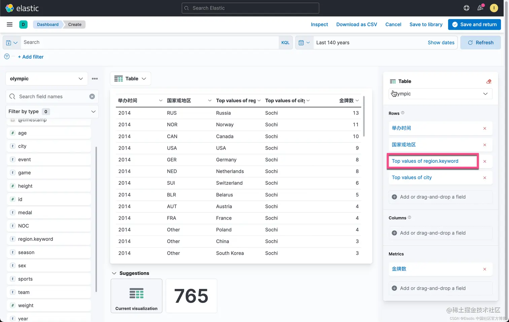Remove Top values of city row
509x322 pixels.
tap(485, 178)
